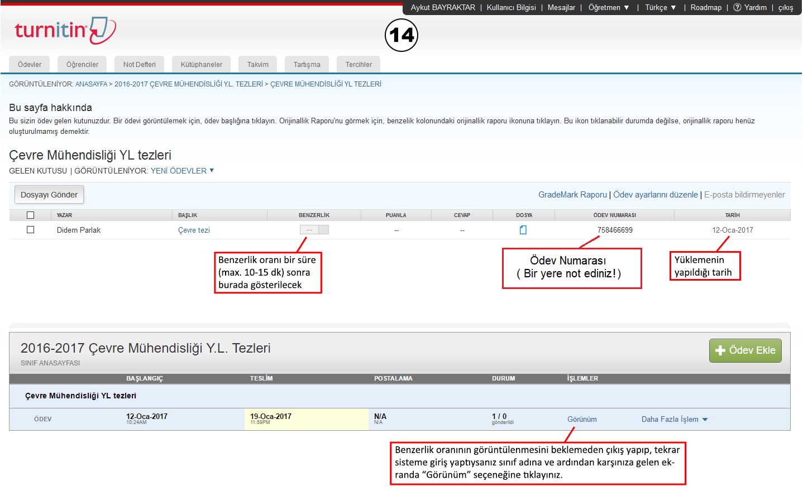Click E-posta bildirmeyenler link
The height and width of the screenshot is (491, 803).
(x=744, y=195)
